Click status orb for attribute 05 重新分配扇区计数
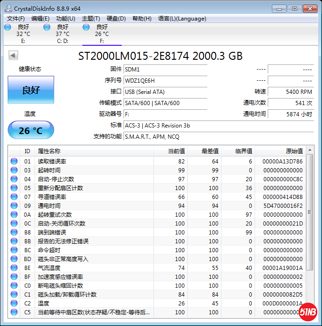322x326 pixels. pyautogui.click(x=14, y=188)
